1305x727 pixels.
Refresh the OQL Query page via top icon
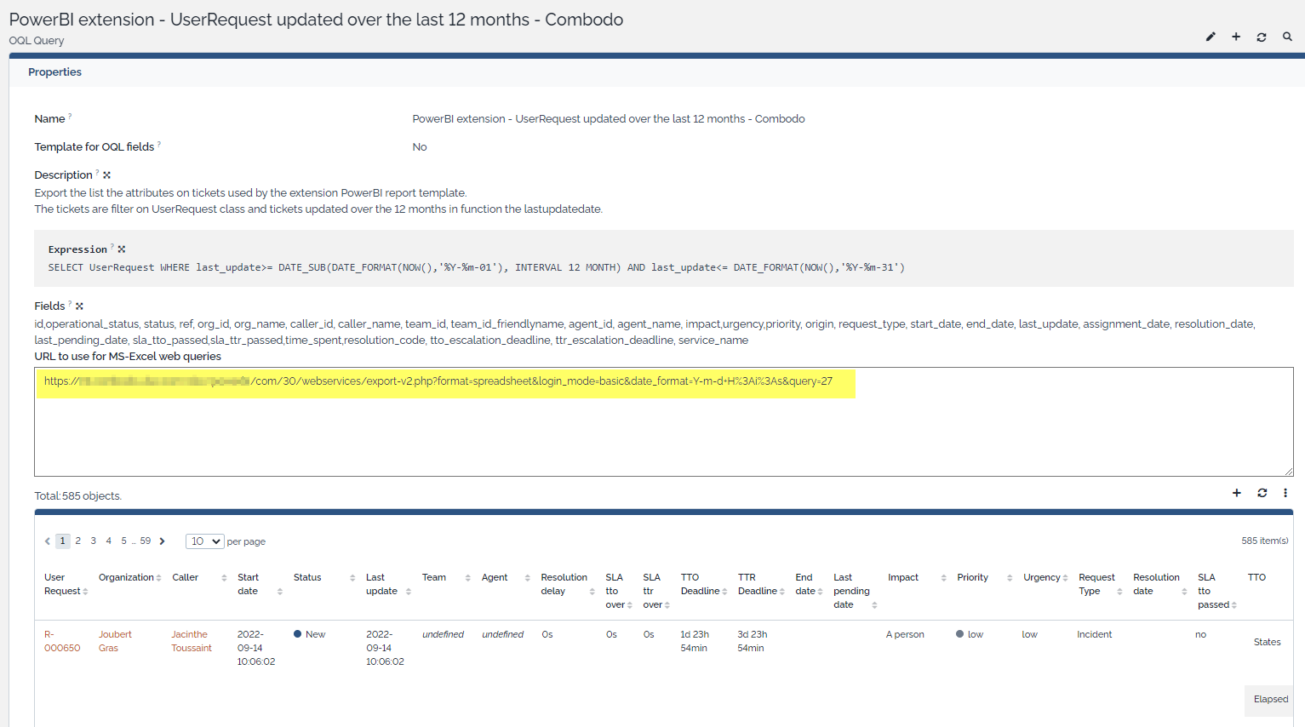(1262, 37)
